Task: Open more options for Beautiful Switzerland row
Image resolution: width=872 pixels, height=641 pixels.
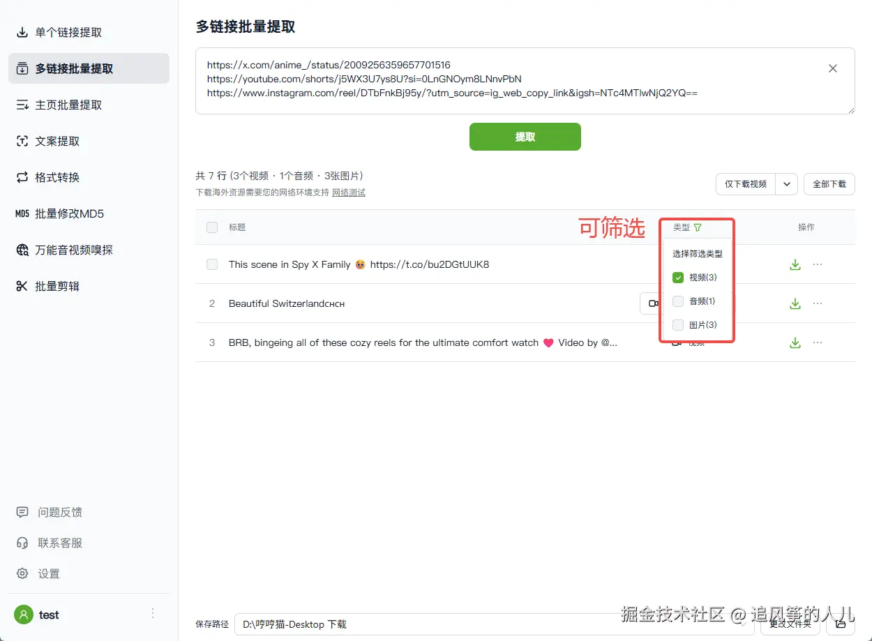Action: (x=818, y=303)
